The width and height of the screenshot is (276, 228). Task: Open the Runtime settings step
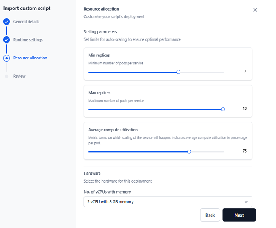pyautogui.click(x=28, y=40)
